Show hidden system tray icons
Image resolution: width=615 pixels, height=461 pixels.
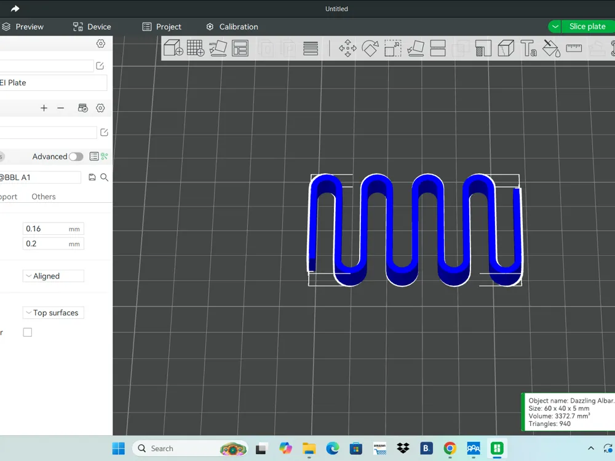(x=590, y=449)
